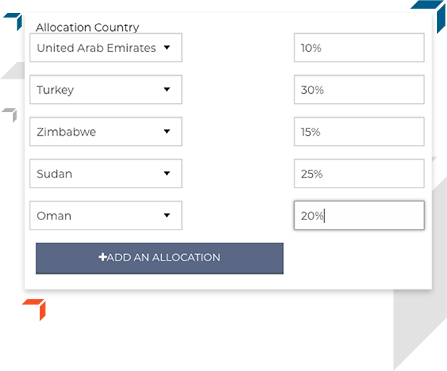This screenshot has height=371, width=447.
Task: Click the 20% allocation field for Oman
Action: (359, 215)
